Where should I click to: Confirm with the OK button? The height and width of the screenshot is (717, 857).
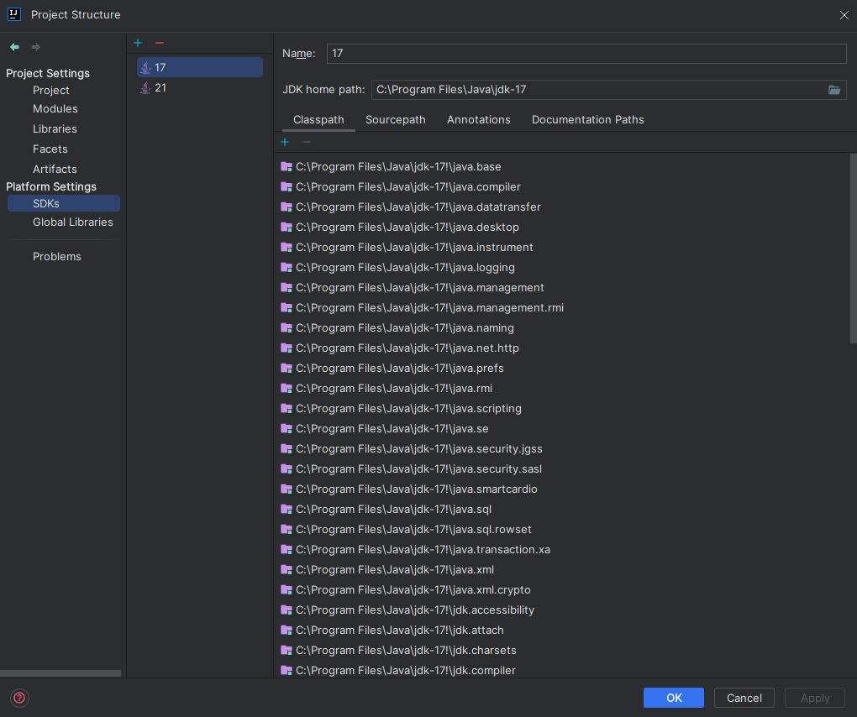coord(673,698)
